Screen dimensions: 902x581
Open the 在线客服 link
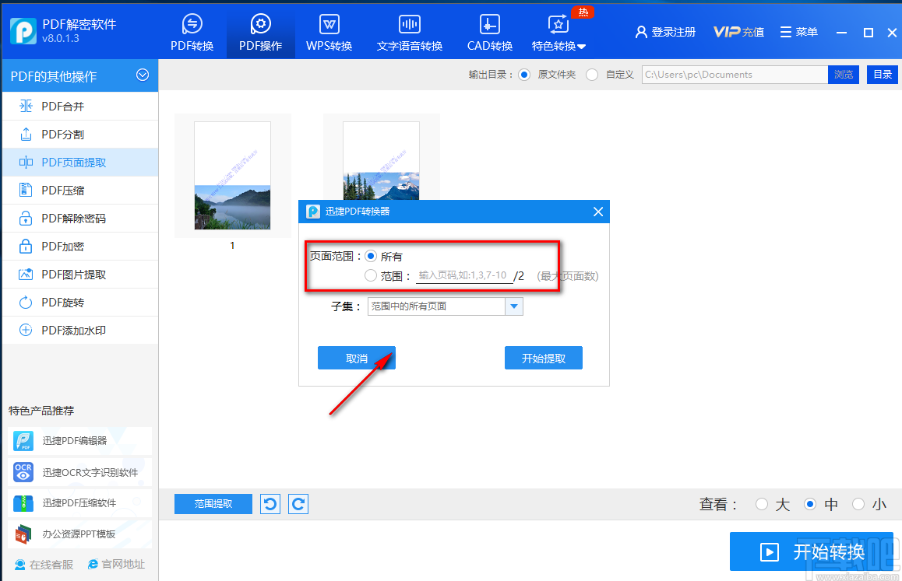(43, 564)
